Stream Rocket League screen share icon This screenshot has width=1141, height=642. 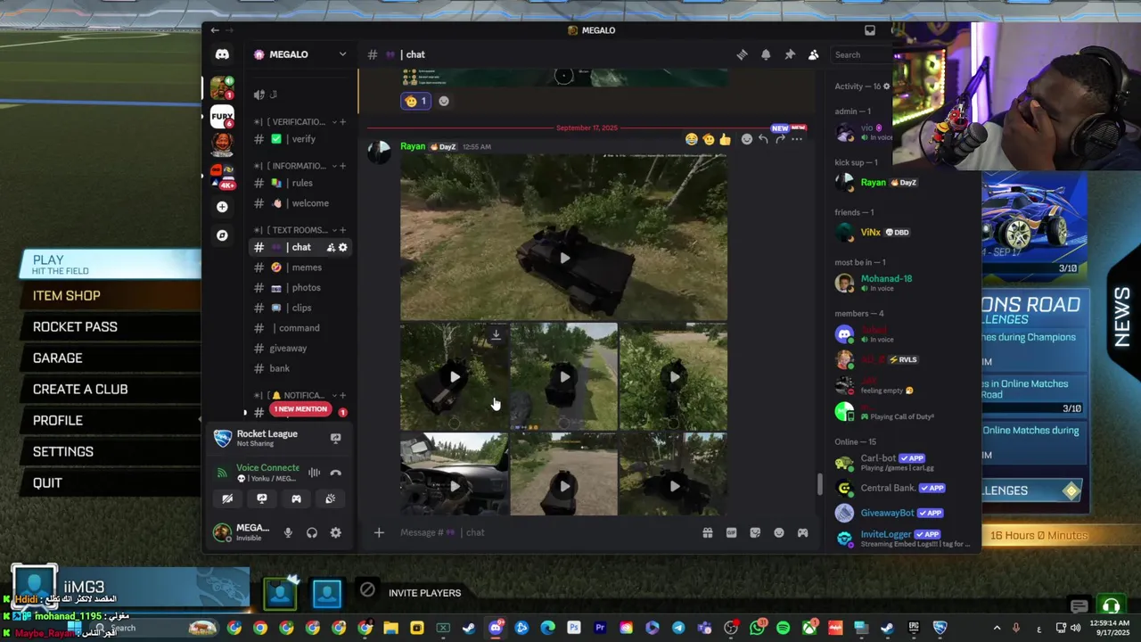(x=336, y=438)
